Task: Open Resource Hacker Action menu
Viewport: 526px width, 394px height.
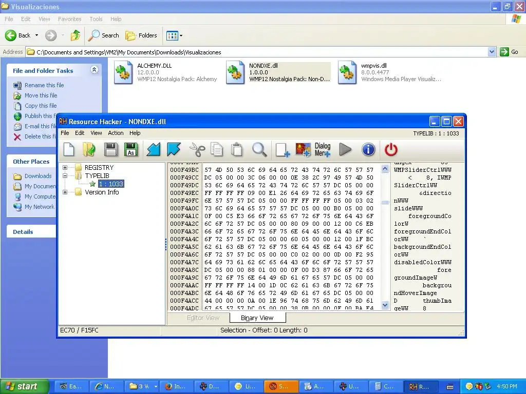Action: click(x=116, y=133)
